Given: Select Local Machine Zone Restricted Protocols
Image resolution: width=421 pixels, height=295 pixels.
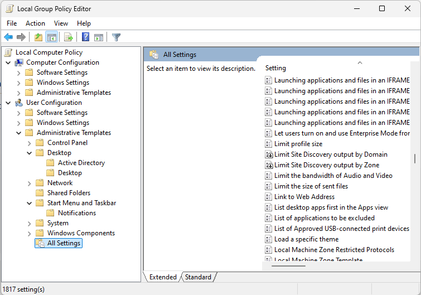Looking at the screenshot, I should pos(334,250).
